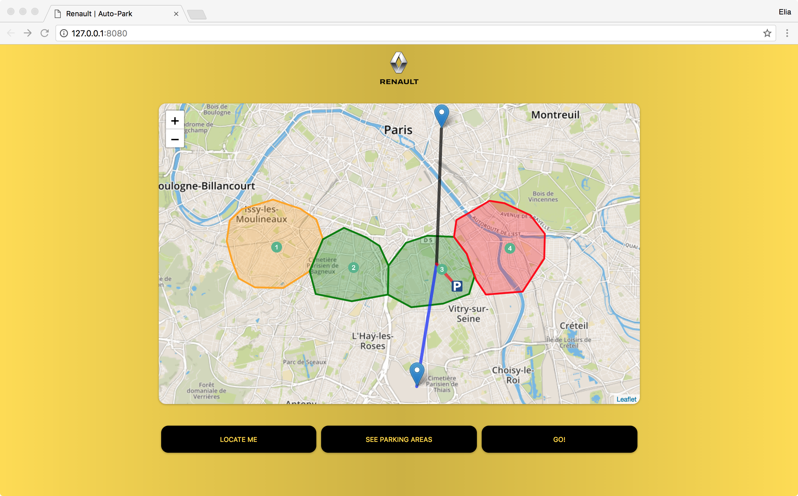The image size is (798, 496).
Task: Click the Renault logo at top
Action: click(x=399, y=68)
